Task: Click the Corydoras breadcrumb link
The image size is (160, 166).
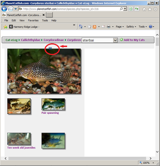Action: 74,40
